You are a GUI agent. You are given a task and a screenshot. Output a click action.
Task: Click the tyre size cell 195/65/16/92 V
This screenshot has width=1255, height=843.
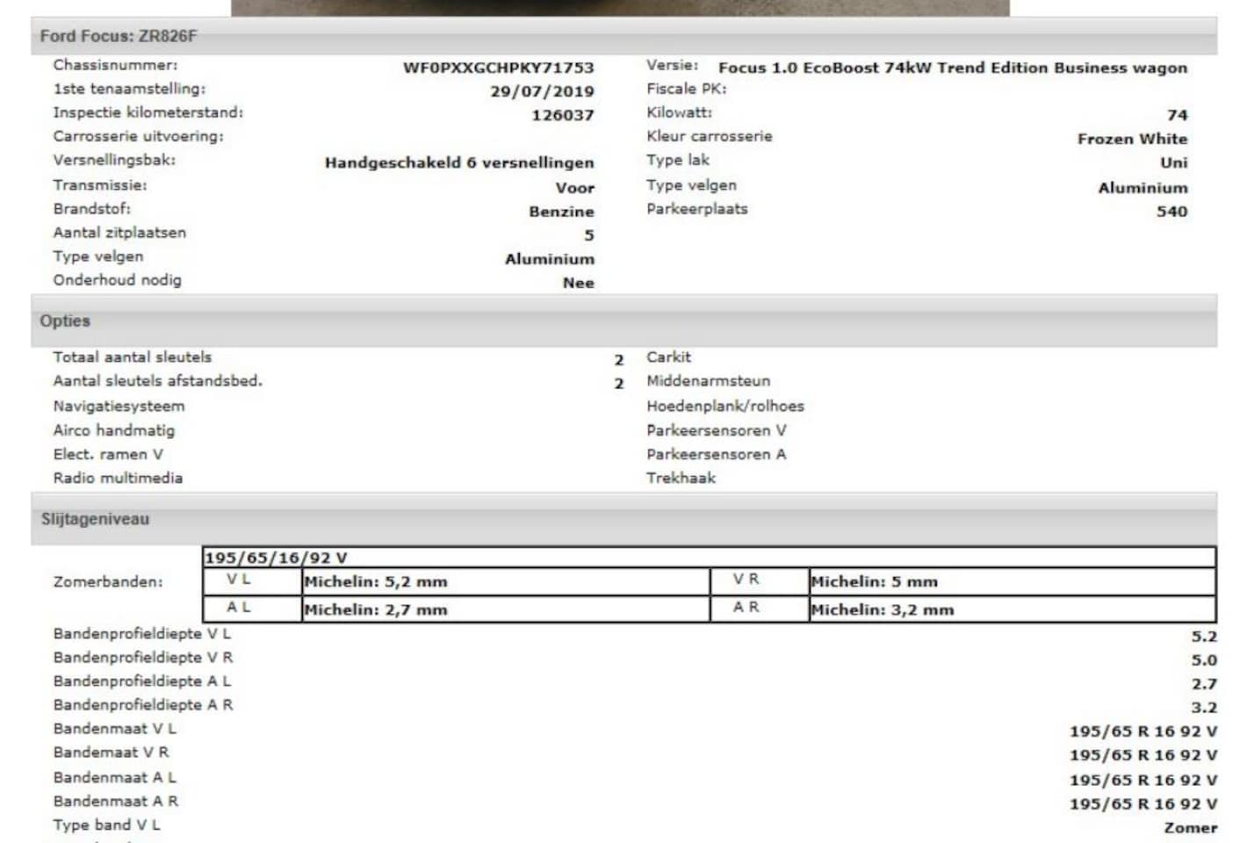(x=709, y=558)
